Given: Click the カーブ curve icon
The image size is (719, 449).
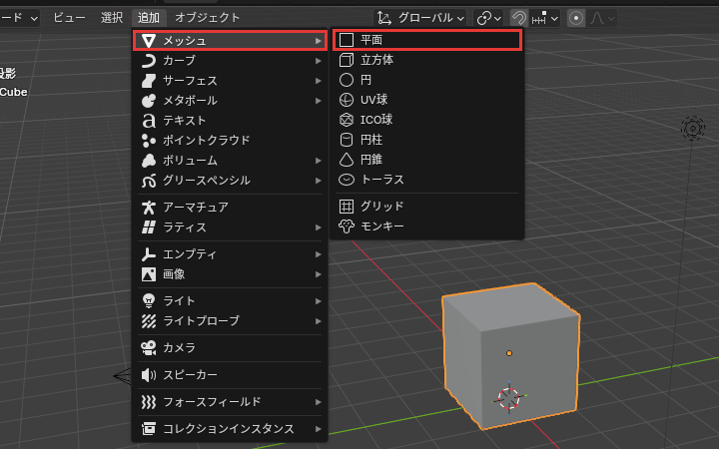Looking at the screenshot, I should pyautogui.click(x=148, y=61).
